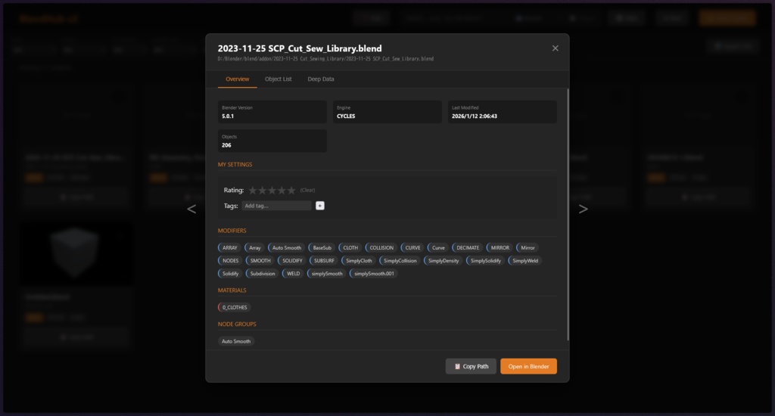Set rating to two stars
The height and width of the screenshot is (416, 775).
click(262, 190)
